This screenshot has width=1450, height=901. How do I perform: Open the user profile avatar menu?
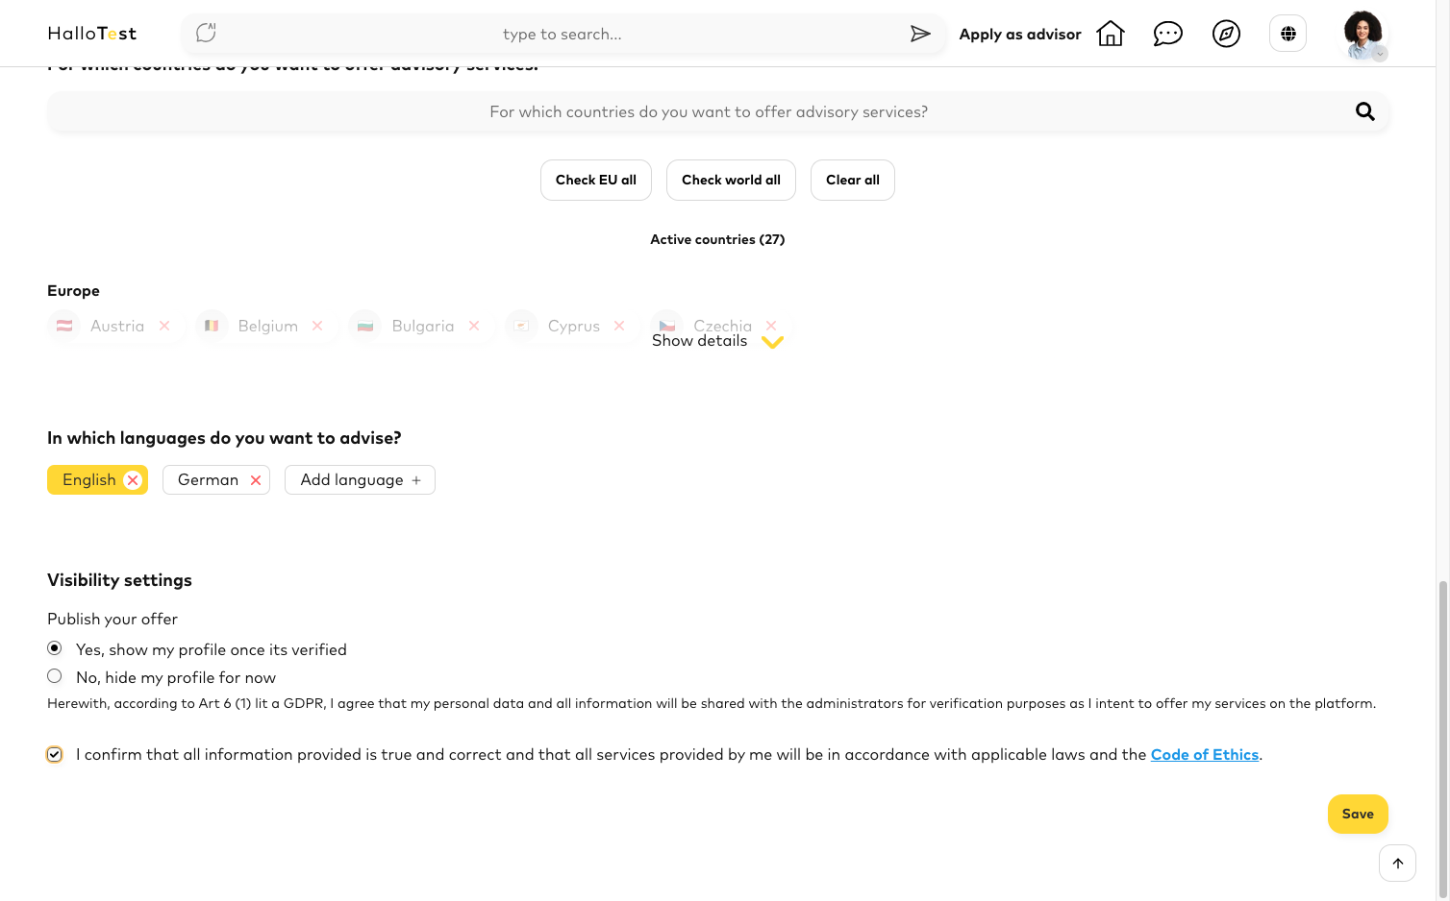click(x=1363, y=35)
